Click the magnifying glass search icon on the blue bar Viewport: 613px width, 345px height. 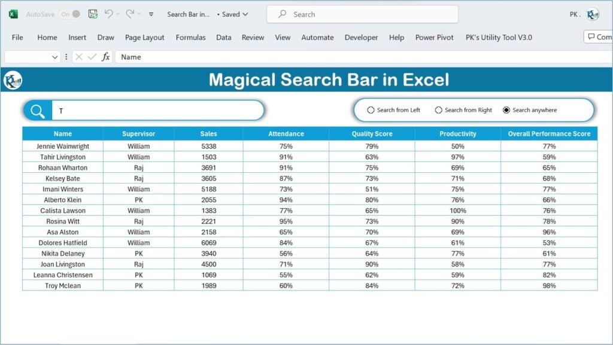tap(36, 110)
